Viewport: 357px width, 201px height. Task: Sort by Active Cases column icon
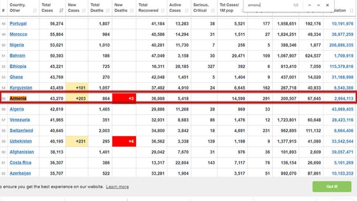(187, 10)
